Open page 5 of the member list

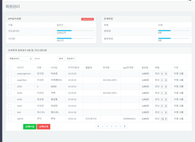(120, 126)
